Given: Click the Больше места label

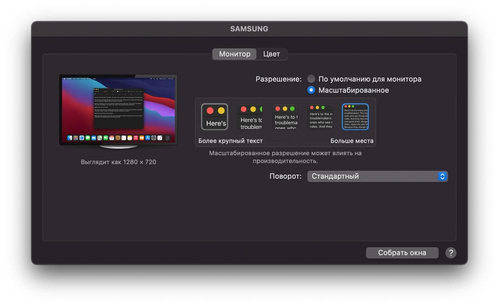Looking at the screenshot, I should (x=352, y=141).
